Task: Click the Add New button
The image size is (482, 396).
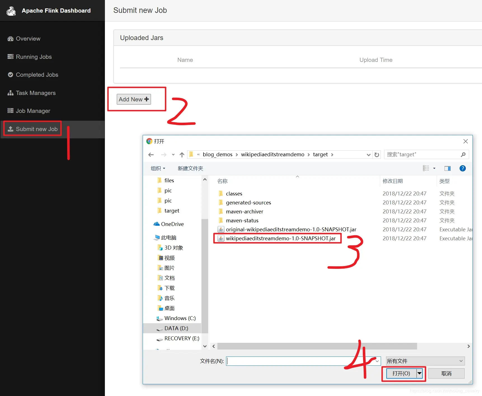Action: [x=134, y=99]
